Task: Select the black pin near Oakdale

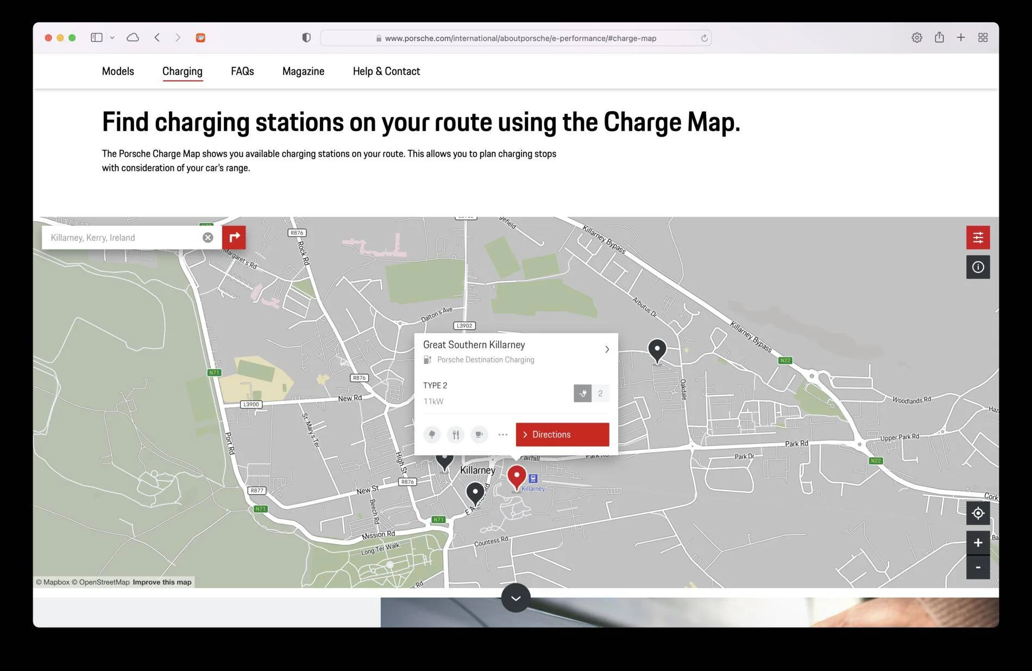Action: coord(657,351)
